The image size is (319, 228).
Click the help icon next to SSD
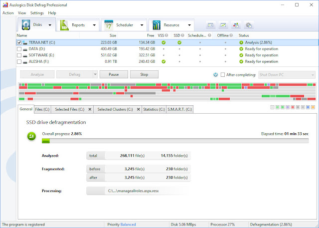182,35
